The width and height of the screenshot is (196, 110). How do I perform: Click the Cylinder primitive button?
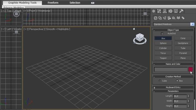[163, 48]
